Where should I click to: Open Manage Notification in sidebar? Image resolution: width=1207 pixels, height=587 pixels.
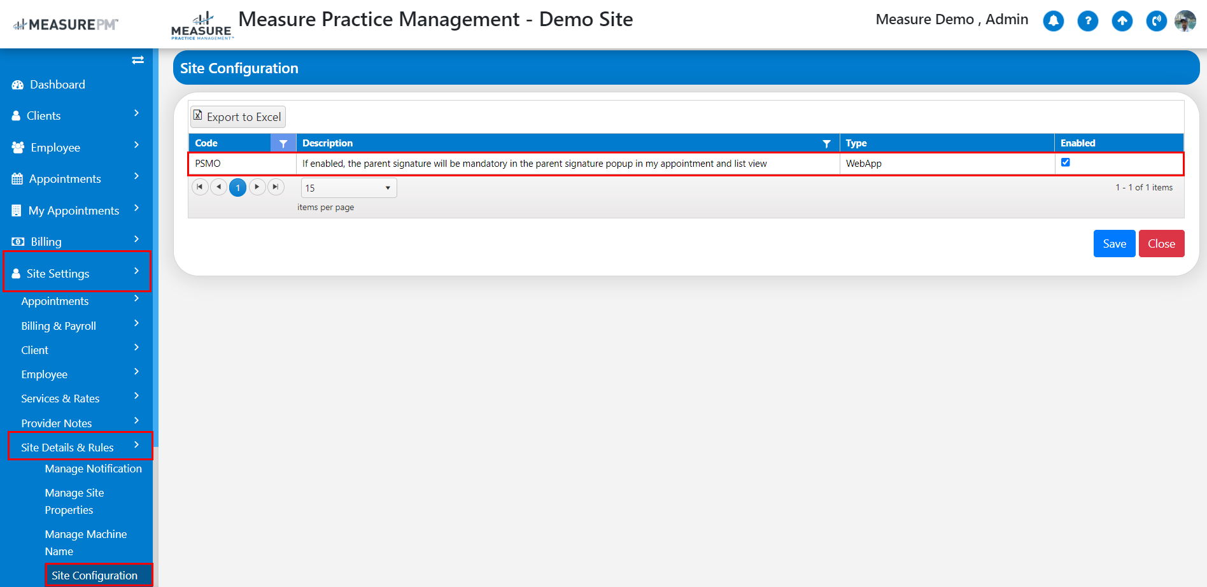click(x=94, y=469)
